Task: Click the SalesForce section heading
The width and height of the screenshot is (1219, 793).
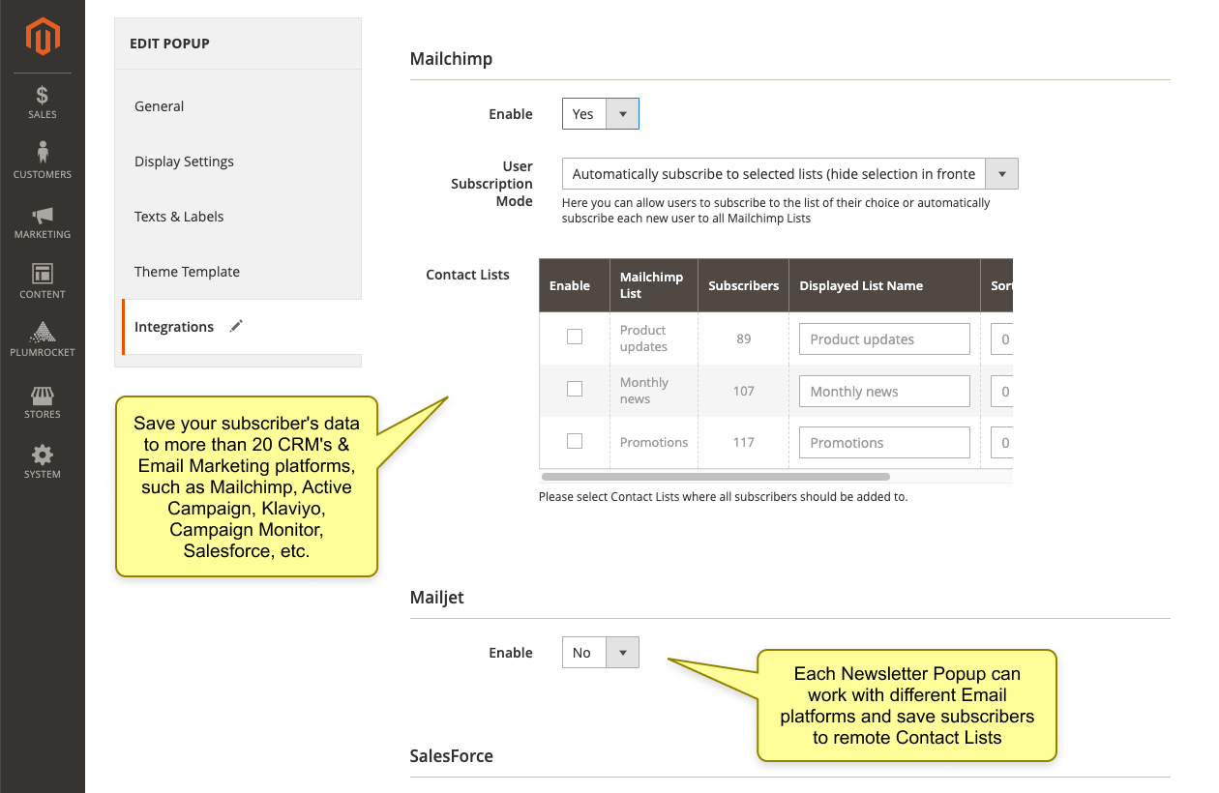Action: [452, 756]
